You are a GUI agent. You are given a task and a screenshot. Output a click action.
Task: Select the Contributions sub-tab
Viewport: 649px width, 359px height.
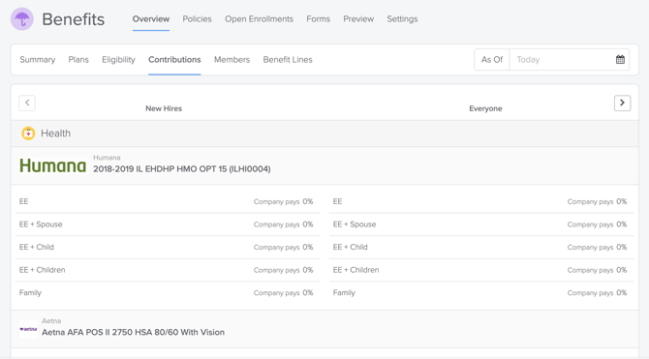(174, 60)
